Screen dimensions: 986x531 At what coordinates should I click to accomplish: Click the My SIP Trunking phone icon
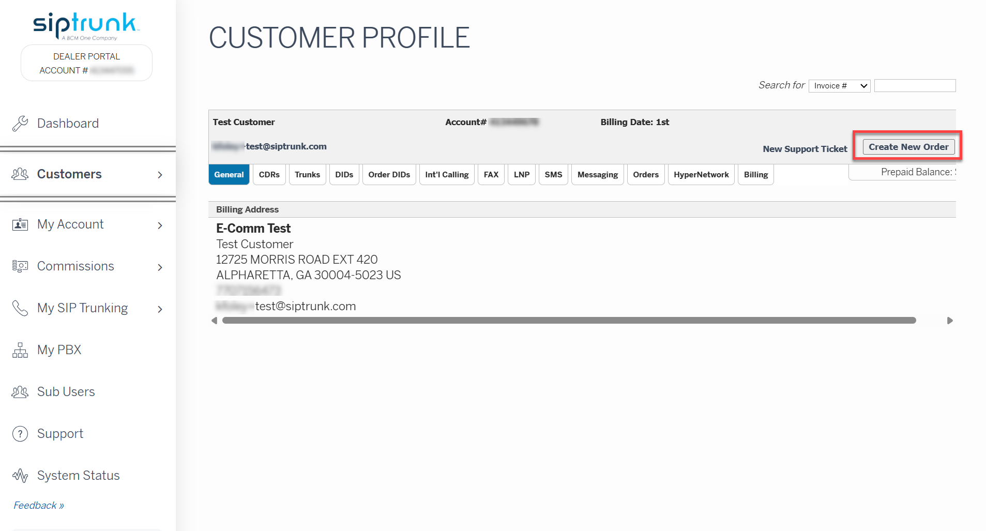pos(20,308)
